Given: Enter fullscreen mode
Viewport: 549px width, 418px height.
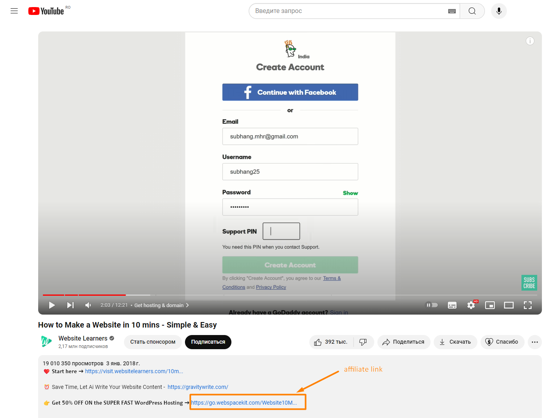Looking at the screenshot, I should tap(527, 305).
